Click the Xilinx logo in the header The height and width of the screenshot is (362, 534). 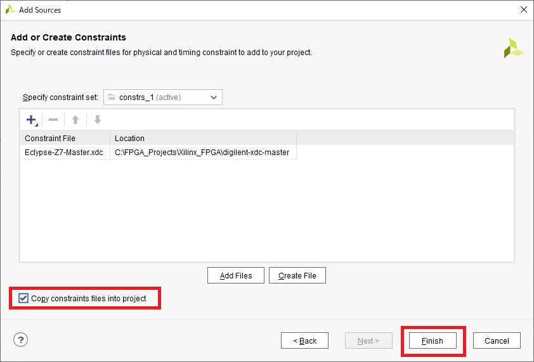[x=513, y=48]
